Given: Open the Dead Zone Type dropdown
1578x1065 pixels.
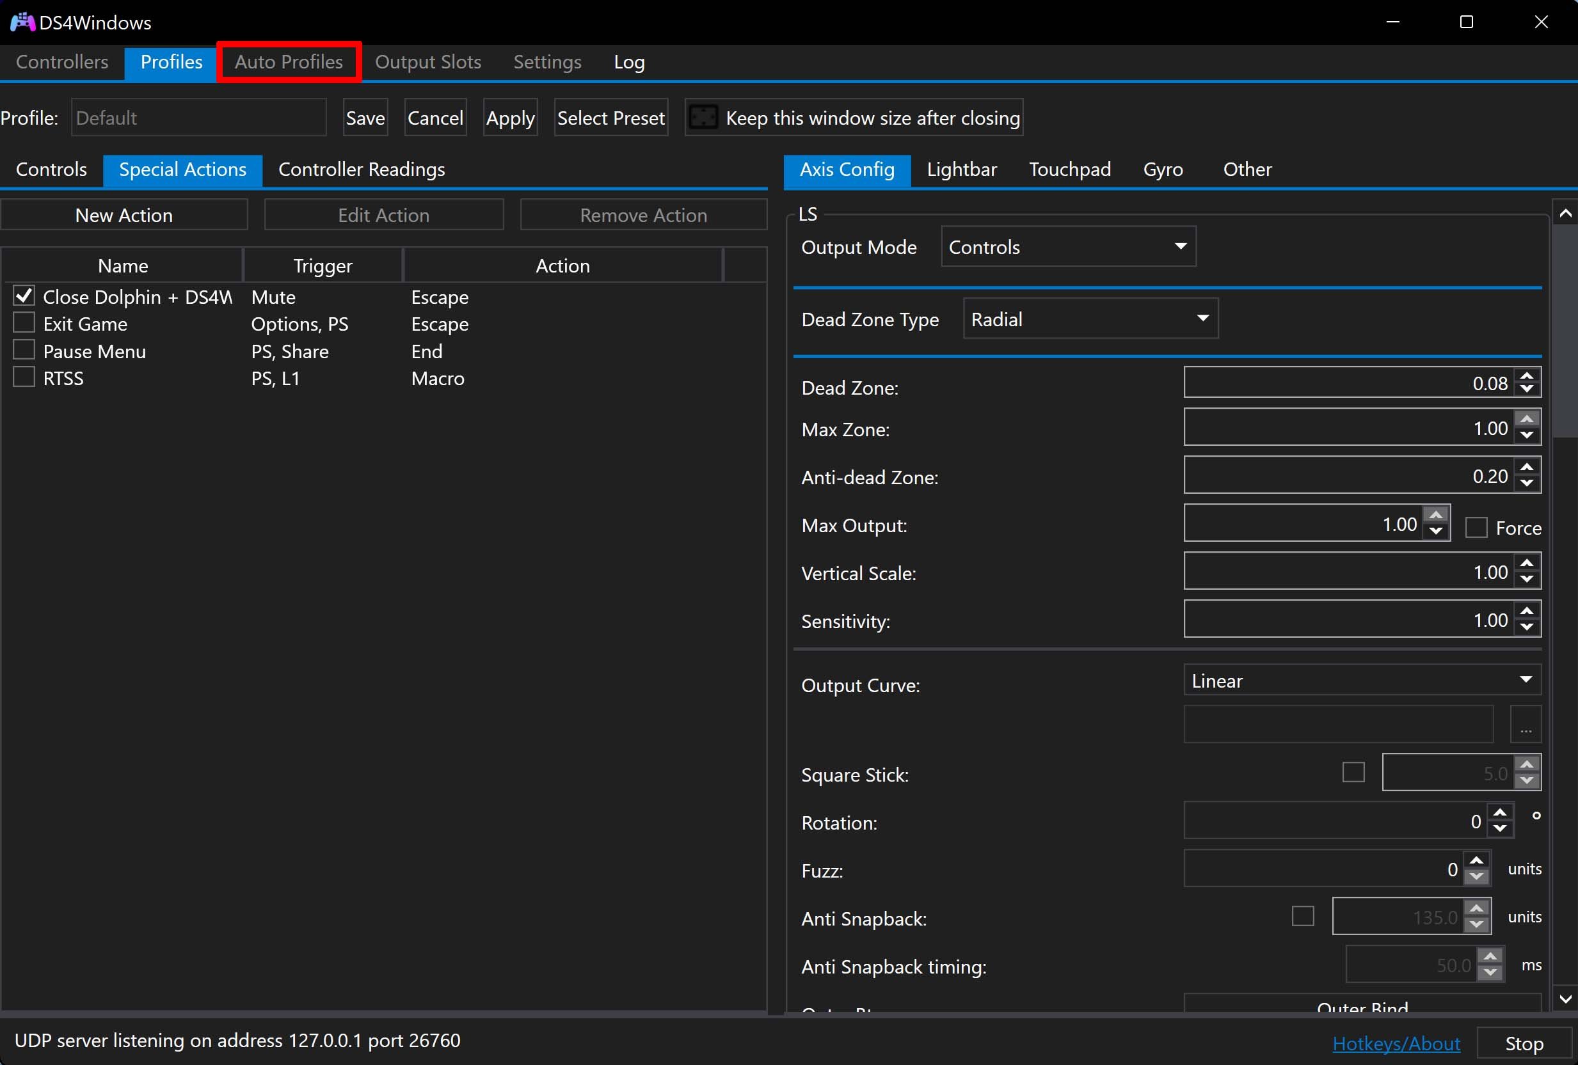Looking at the screenshot, I should pos(1090,319).
